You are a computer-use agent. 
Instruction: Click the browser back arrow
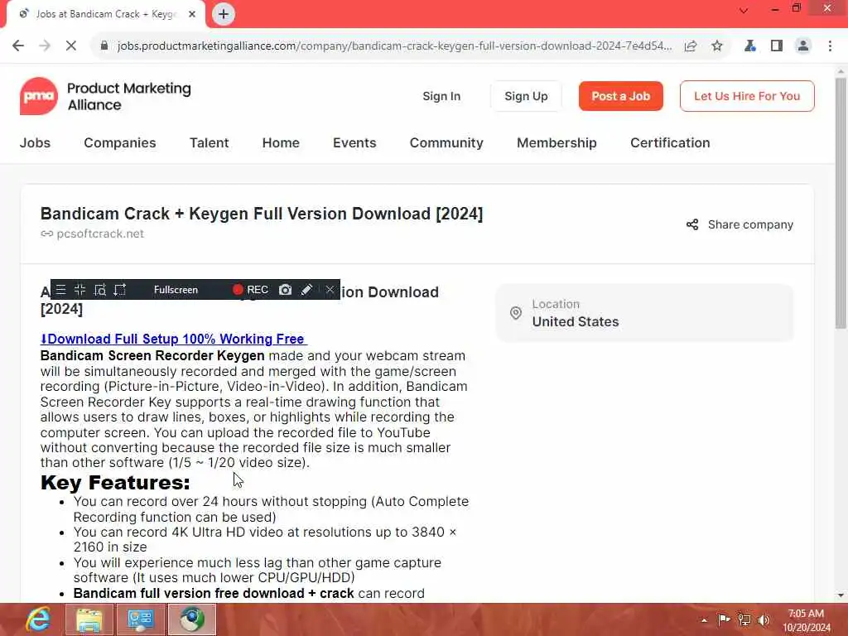(x=18, y=46)
